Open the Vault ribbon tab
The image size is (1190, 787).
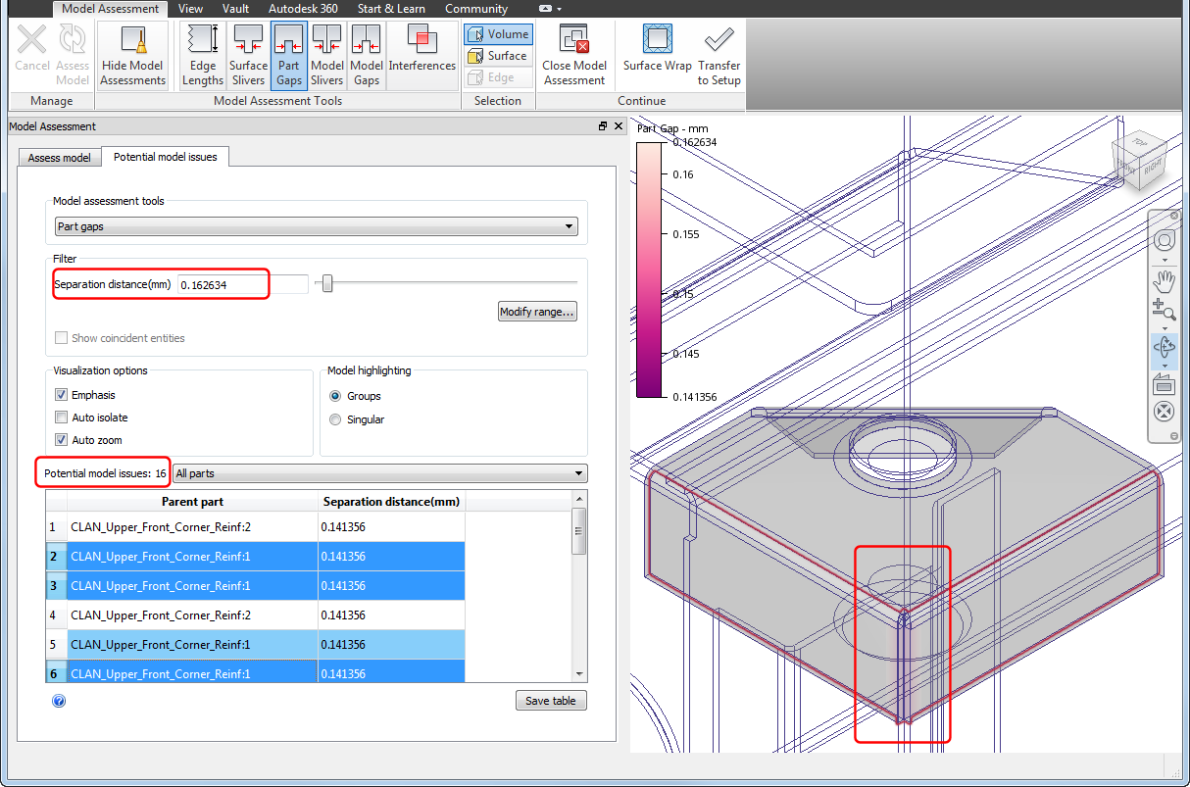click(x=235, y=9)
